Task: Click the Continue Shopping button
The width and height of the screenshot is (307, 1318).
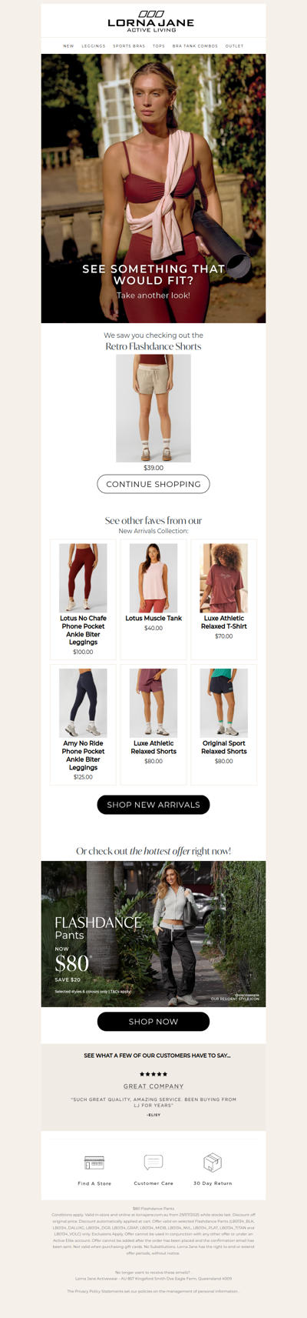Action: 153,484
